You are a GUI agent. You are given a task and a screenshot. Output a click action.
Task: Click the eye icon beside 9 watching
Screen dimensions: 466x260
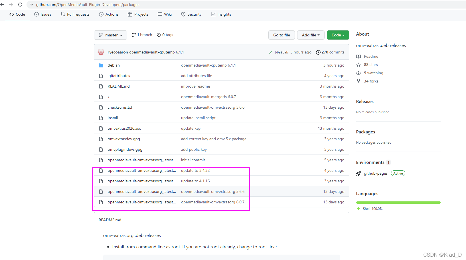click(x=358, y=73)
